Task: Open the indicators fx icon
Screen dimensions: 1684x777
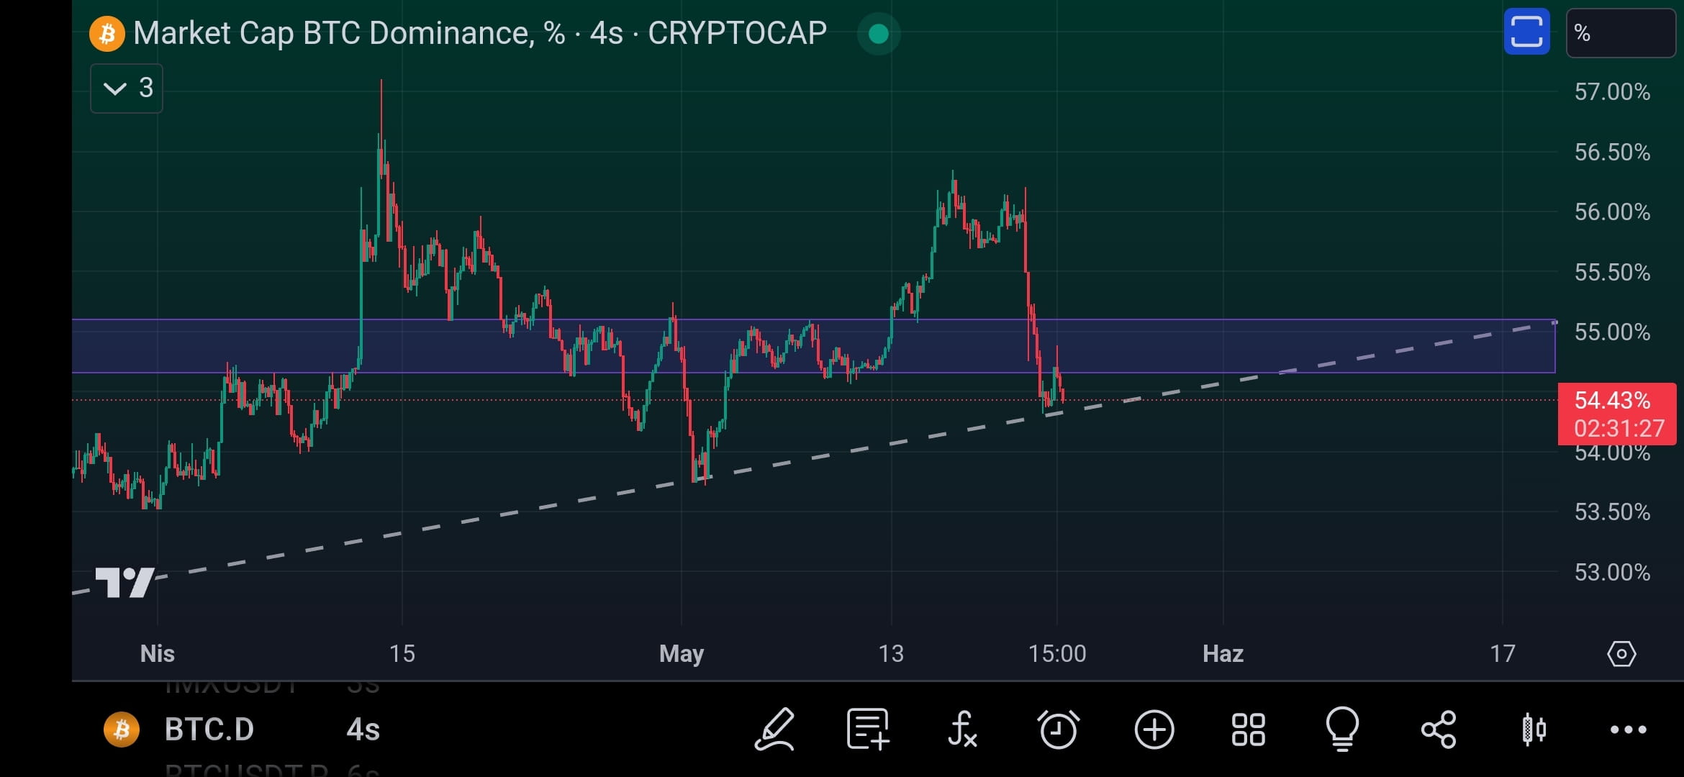Action: [962, 730]
